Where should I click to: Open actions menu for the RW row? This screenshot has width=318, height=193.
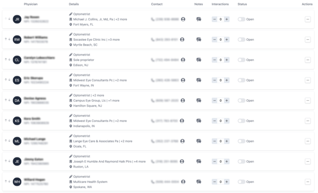coord(307,40)
